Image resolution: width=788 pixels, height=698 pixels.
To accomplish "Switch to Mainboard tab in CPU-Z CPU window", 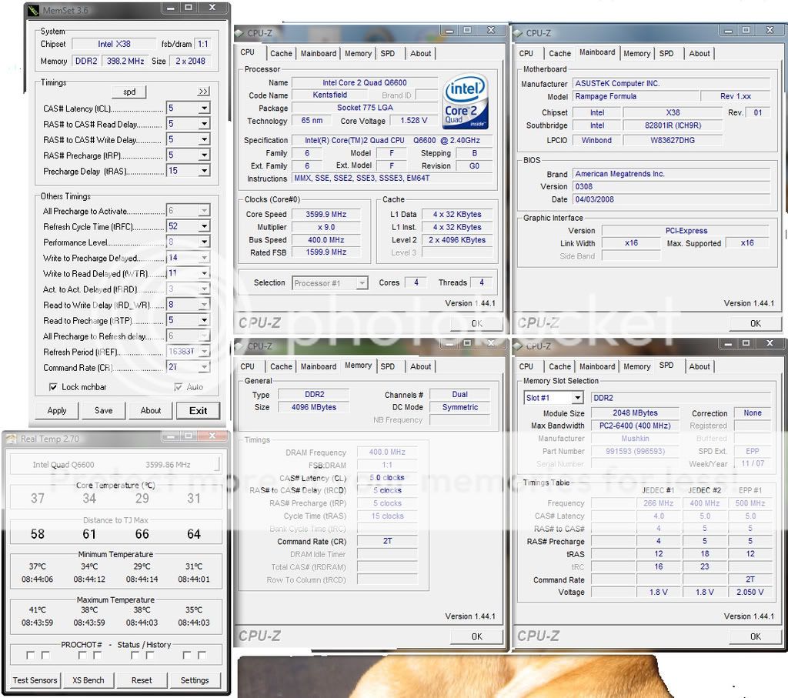I will point(319,53).
